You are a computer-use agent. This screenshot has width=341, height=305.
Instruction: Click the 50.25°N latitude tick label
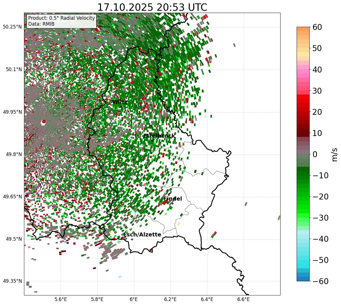[x=12, y=27]
